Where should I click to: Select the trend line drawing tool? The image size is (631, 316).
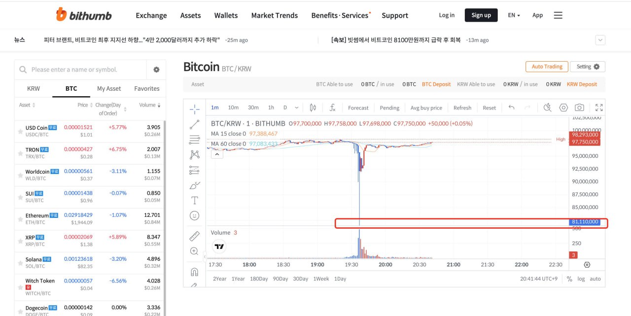click(x=194, y=124)
